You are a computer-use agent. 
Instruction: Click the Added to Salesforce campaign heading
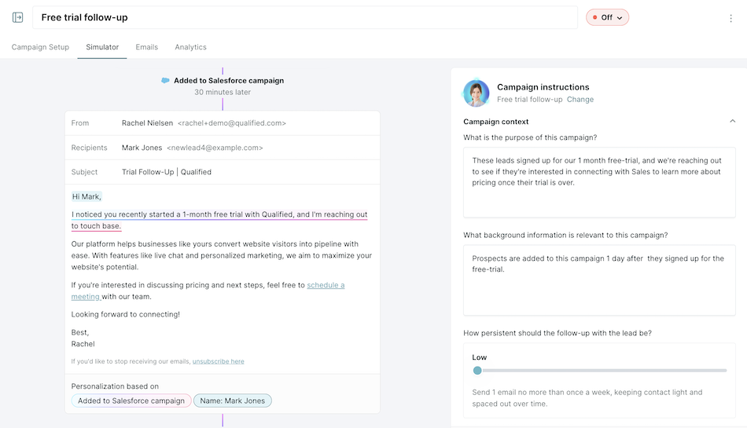pyautogui.click(x=229, y=81)
